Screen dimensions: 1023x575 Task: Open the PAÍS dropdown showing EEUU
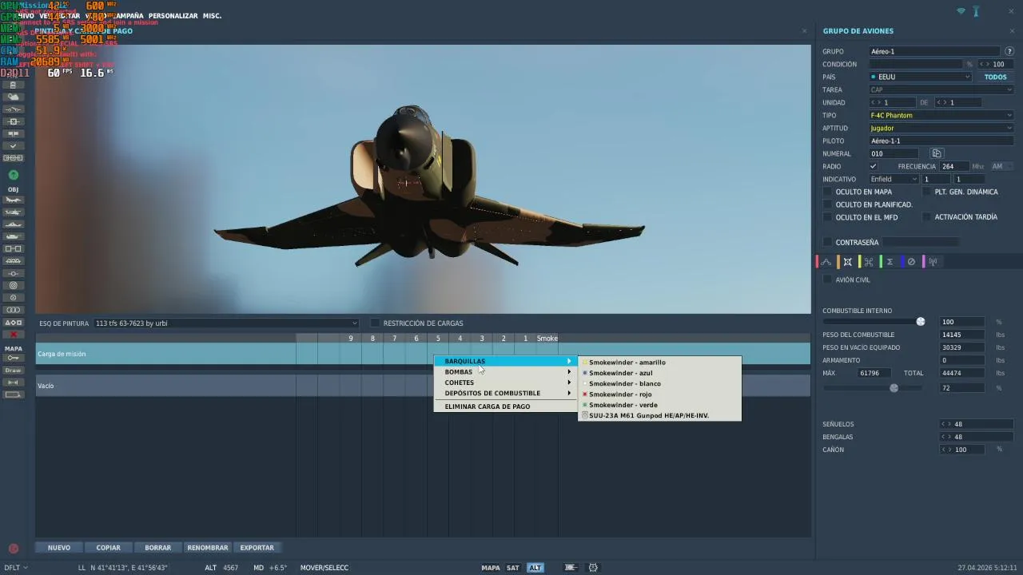pyautogui.click(x=921, y=77)
